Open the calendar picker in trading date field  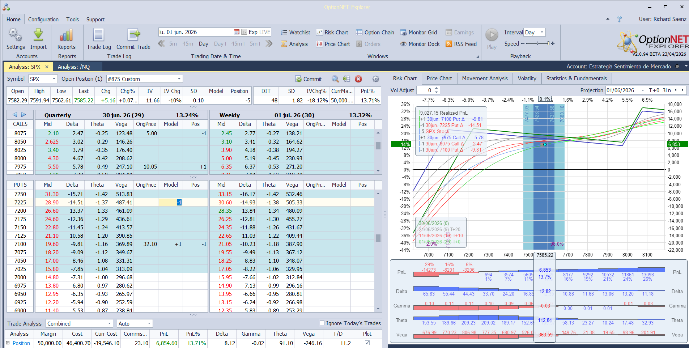point(237,32)
